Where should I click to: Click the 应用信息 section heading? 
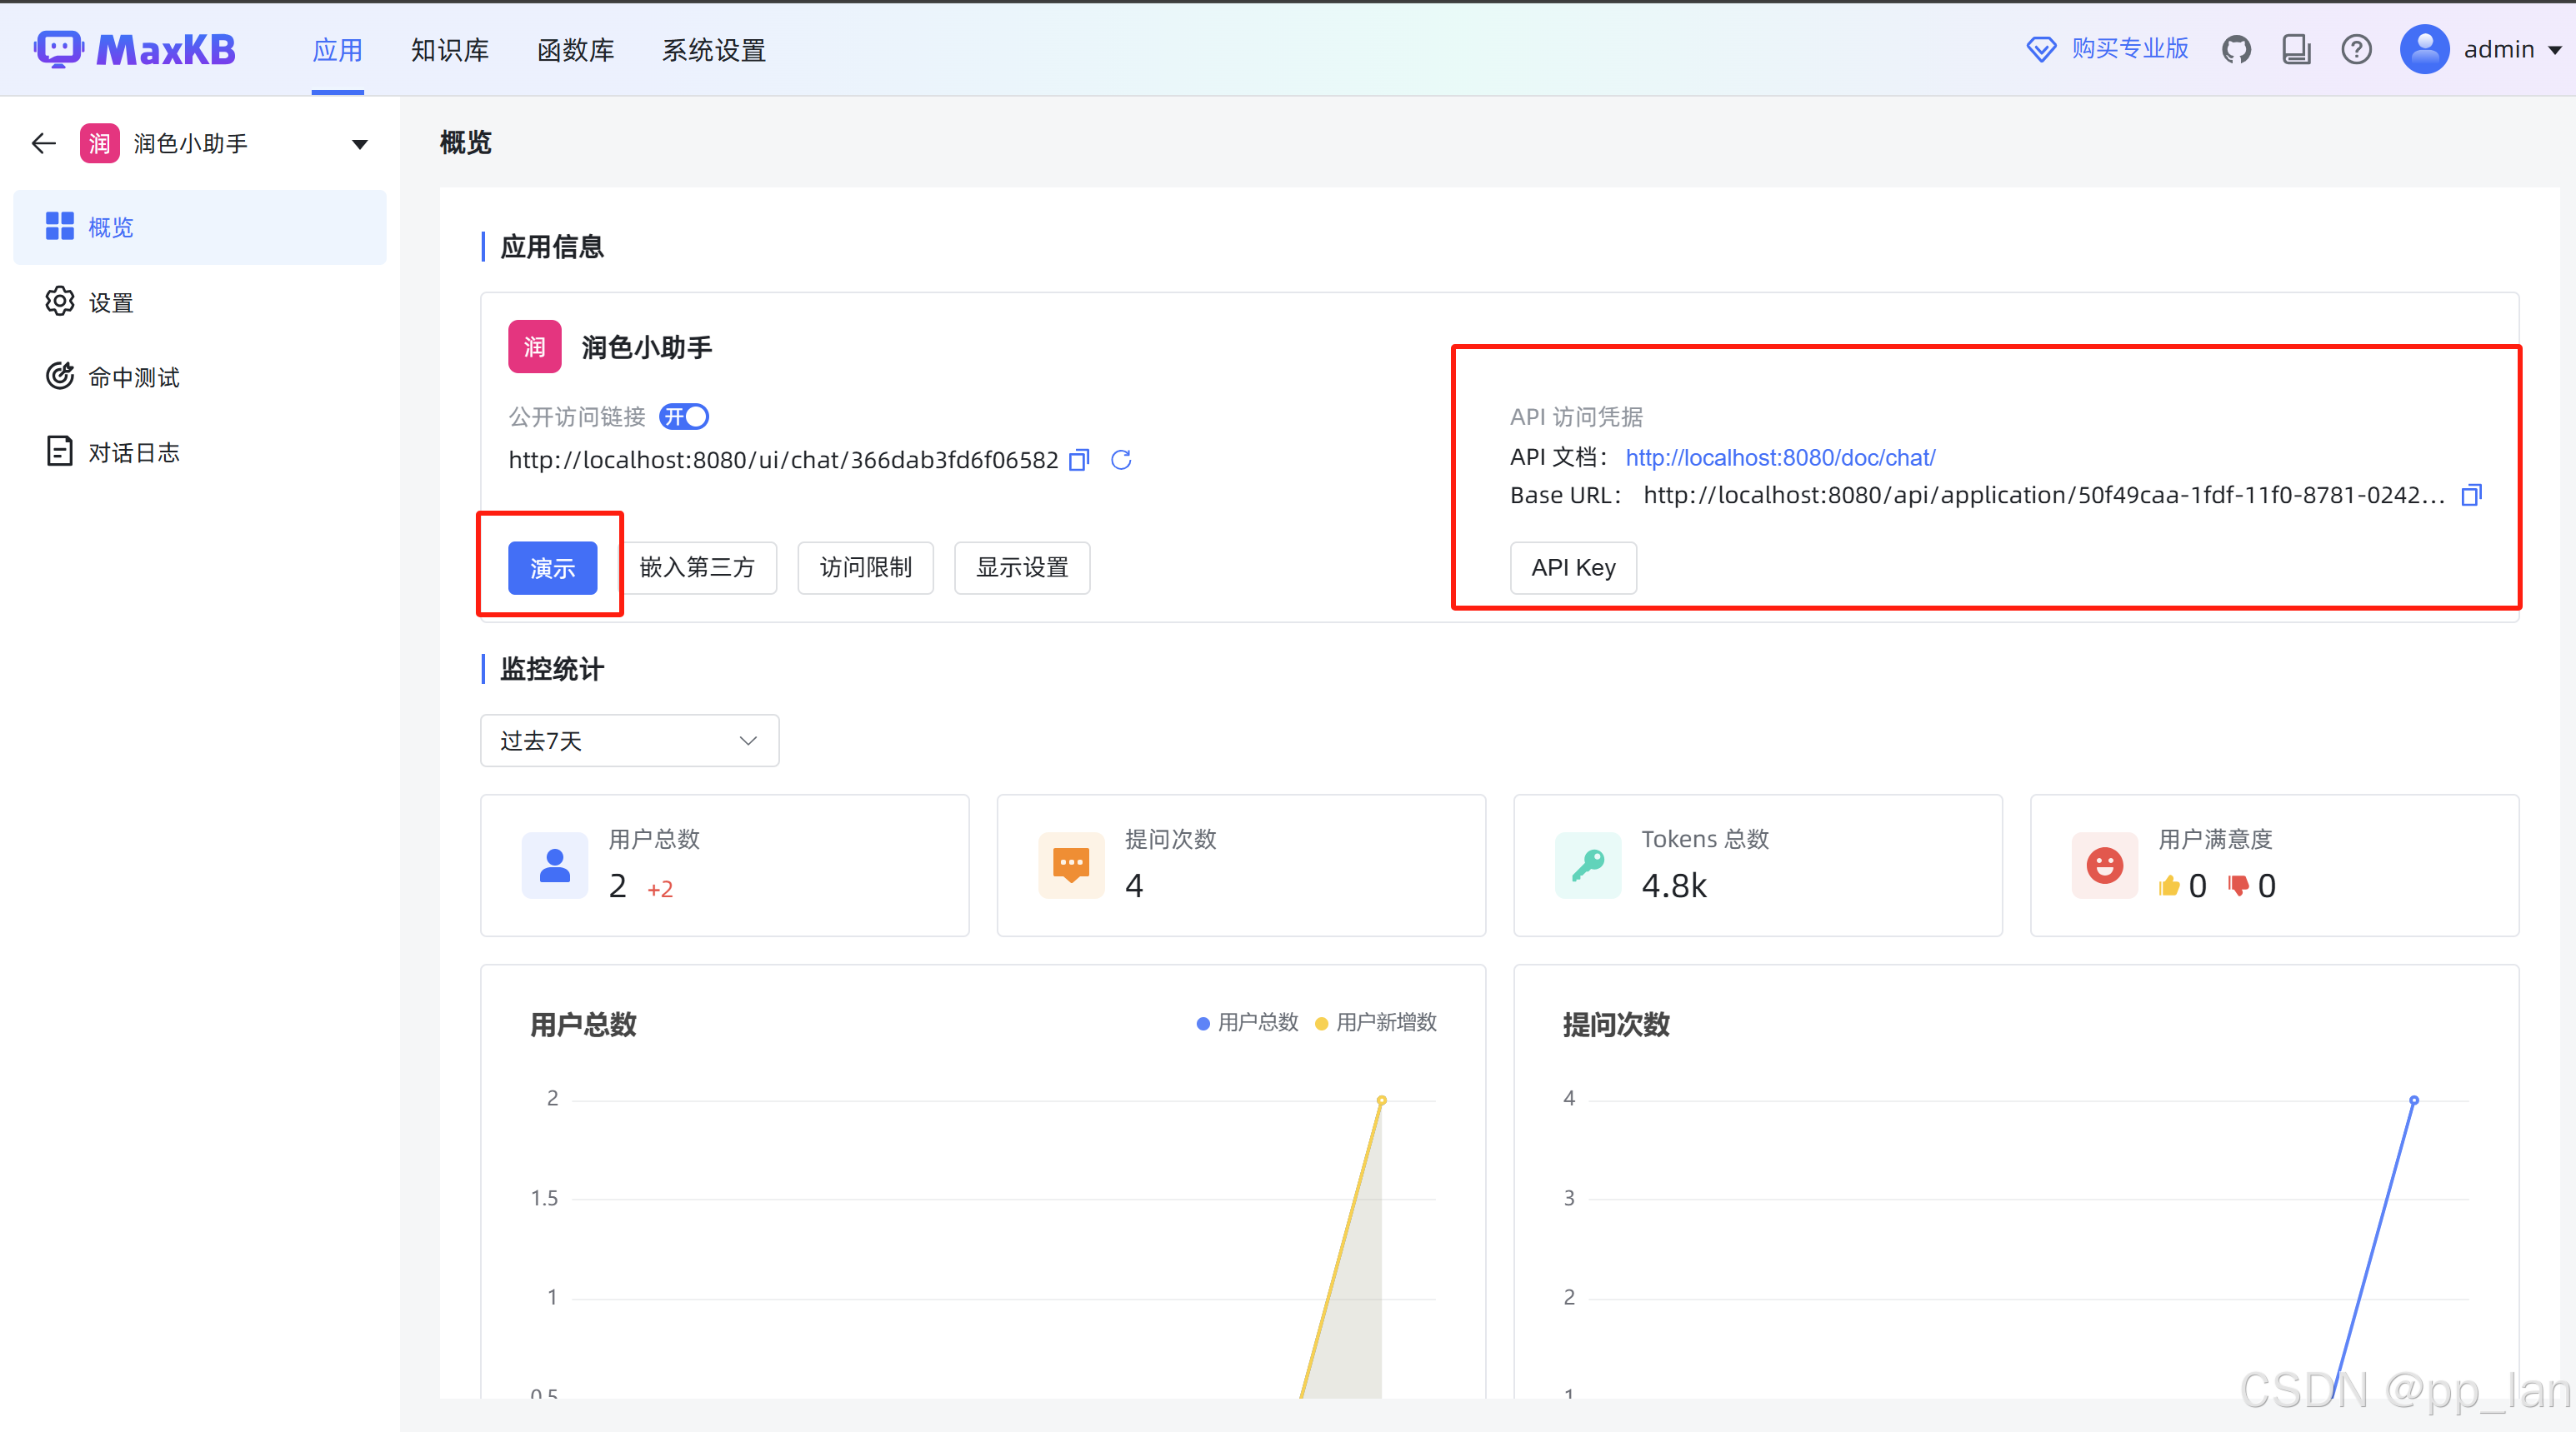pos(552,247)
